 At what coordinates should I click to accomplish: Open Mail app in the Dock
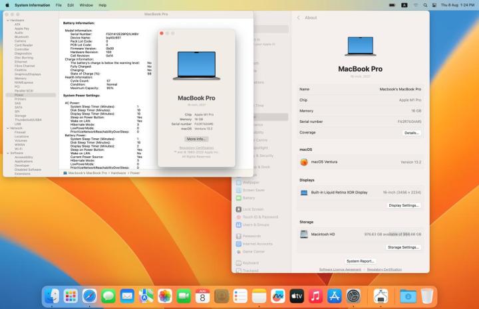127,296
